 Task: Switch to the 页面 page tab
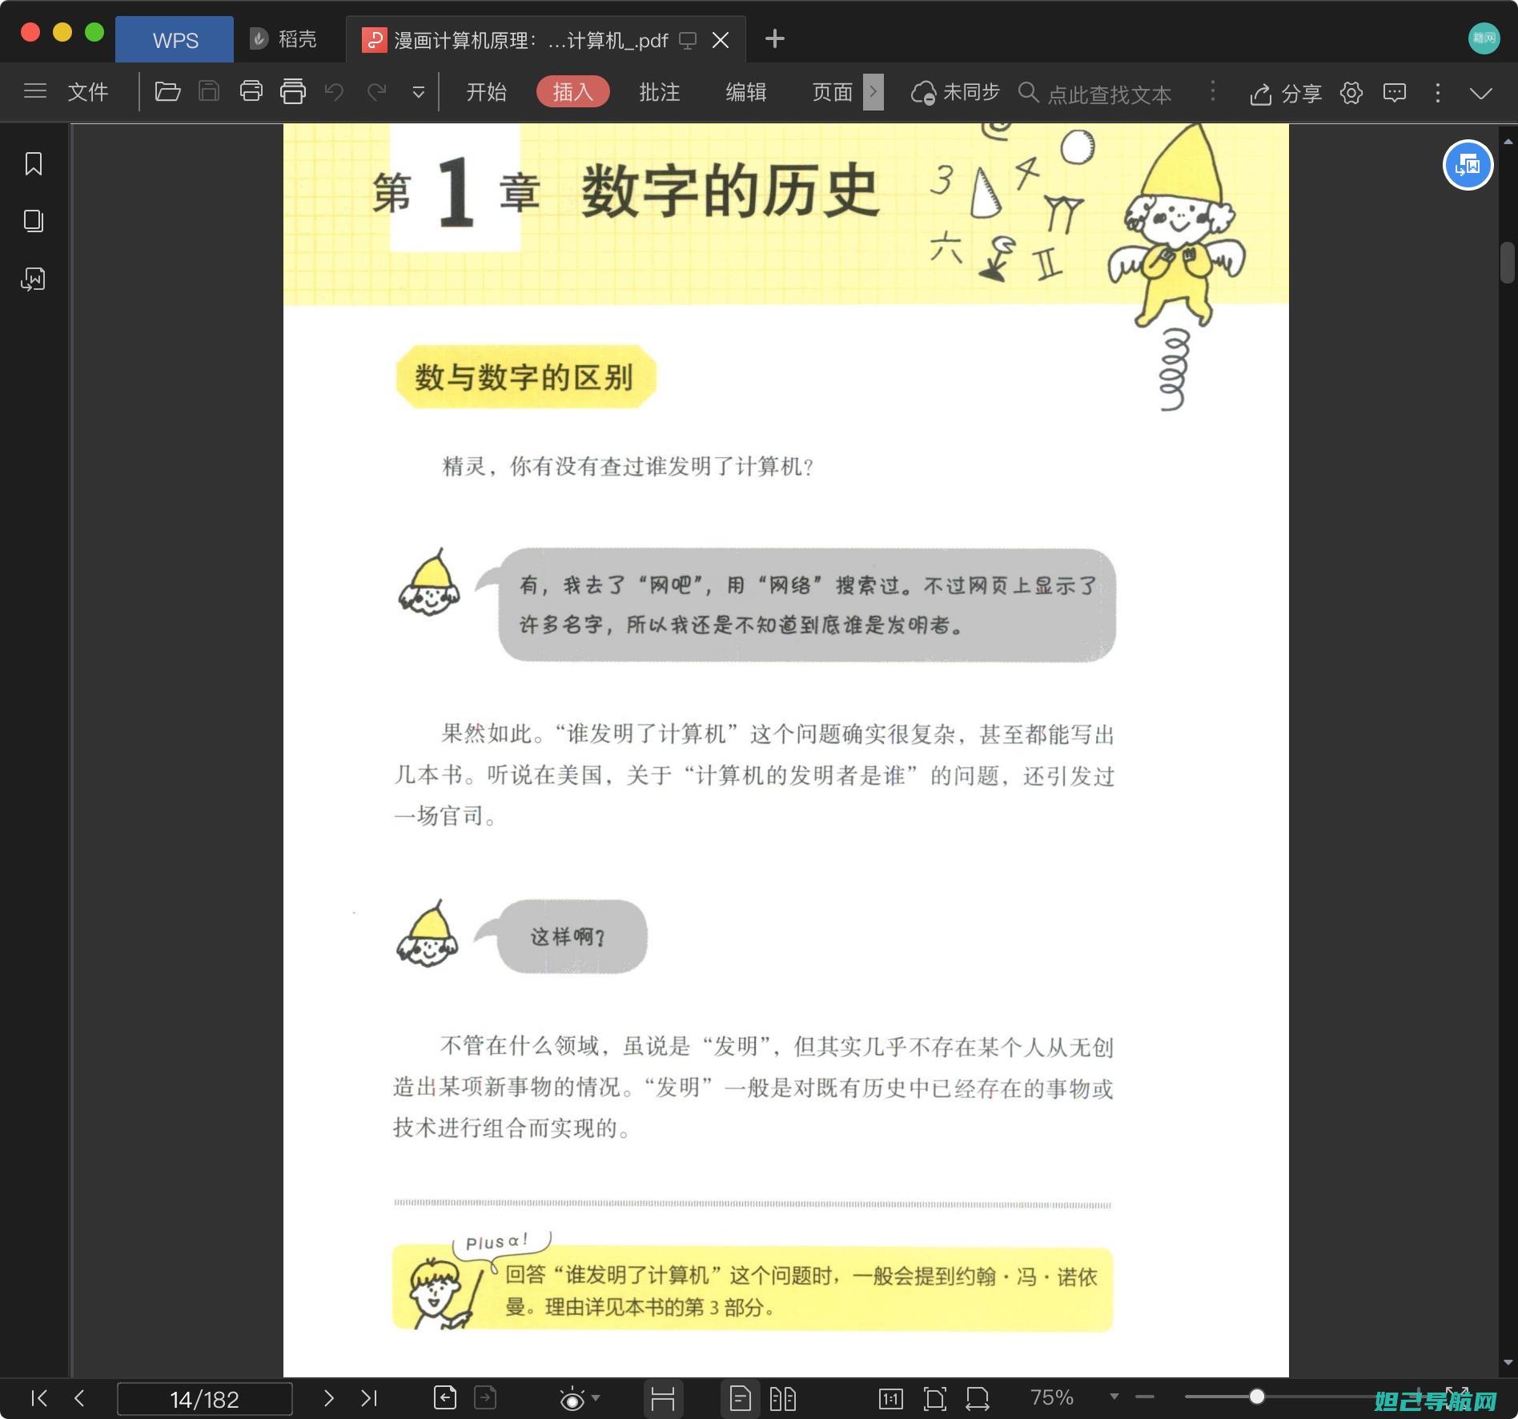pyautogui.click(x=833, y=92)
